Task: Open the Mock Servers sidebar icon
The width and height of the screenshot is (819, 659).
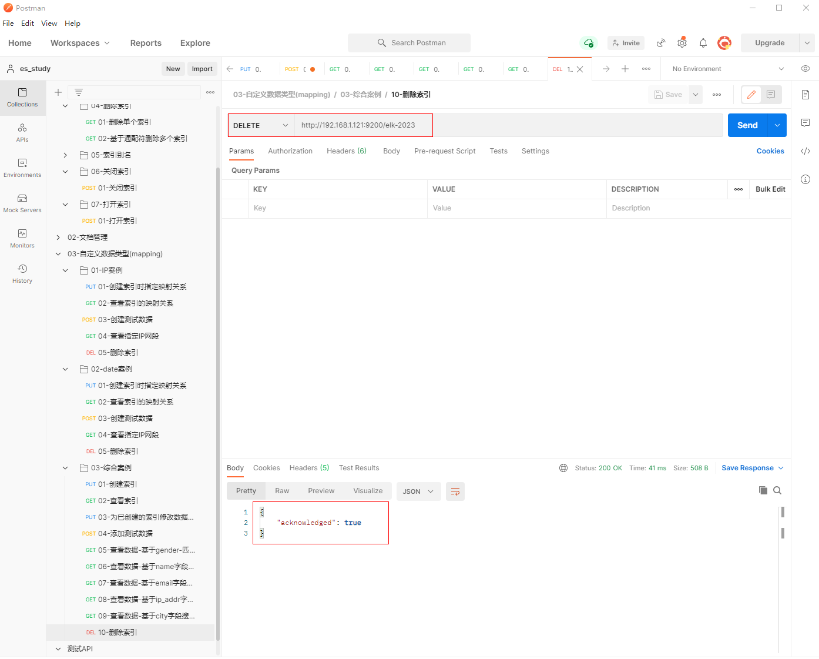Action: pos(22,203)
